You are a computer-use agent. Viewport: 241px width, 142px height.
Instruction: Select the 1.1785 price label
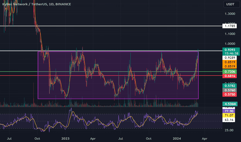coord(230,26)
